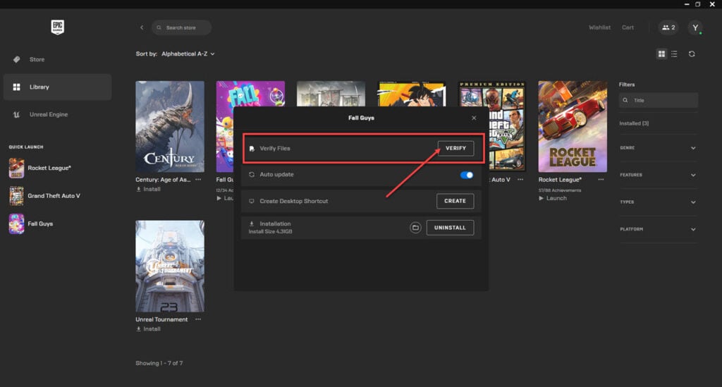Click 'Install Size 4.31GB' text
Screen dimensions: 722x387
[270, 231]
